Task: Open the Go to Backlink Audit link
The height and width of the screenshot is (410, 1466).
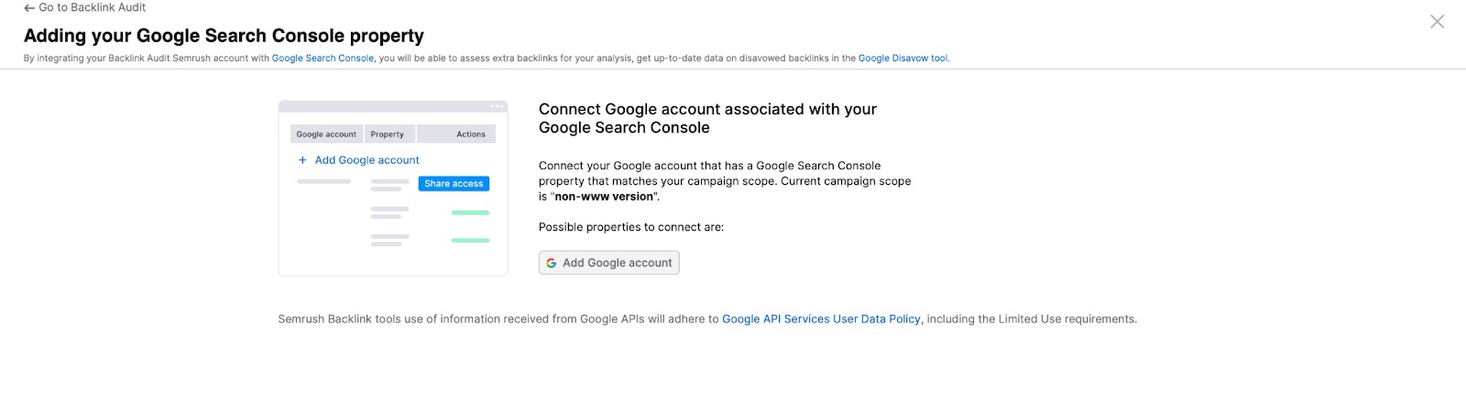Action: [x=92, y=7]
